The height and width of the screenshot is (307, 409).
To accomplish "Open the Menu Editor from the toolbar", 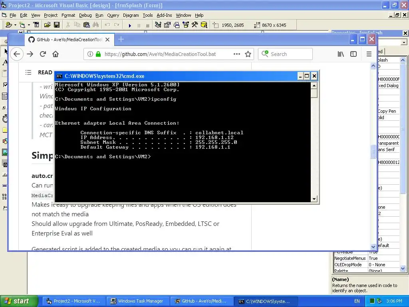I will point(36,25).
